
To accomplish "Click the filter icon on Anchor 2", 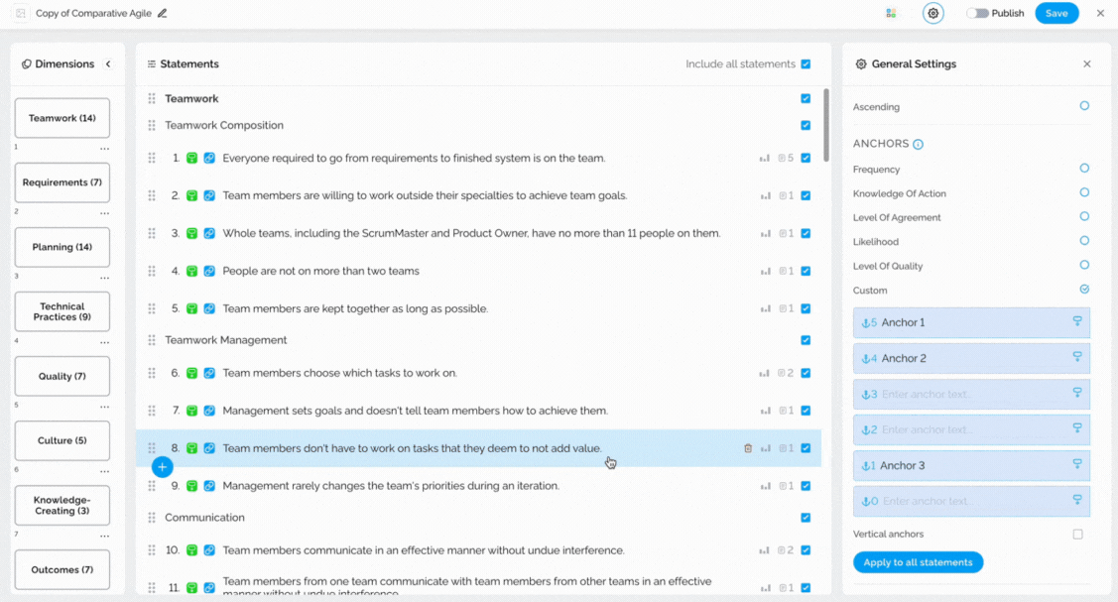I will (x=1077, y=357).
